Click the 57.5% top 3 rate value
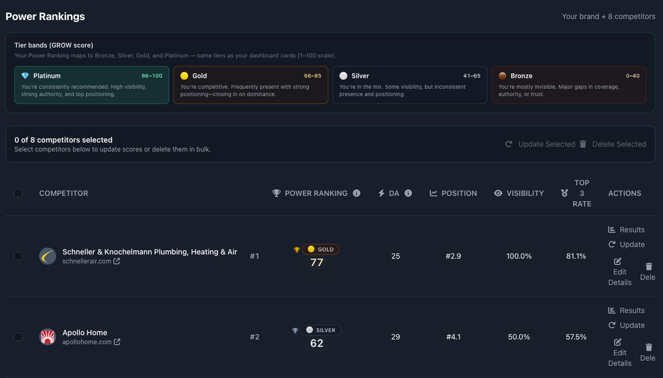The height and width of the screenshot is (378, 663). (x=576, y=337)
